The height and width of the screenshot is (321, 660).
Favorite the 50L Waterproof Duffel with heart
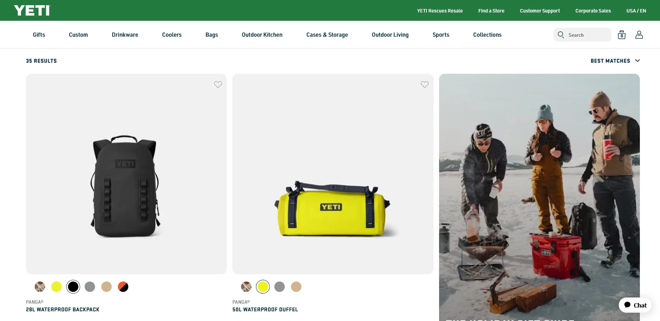tap(425, 84)
